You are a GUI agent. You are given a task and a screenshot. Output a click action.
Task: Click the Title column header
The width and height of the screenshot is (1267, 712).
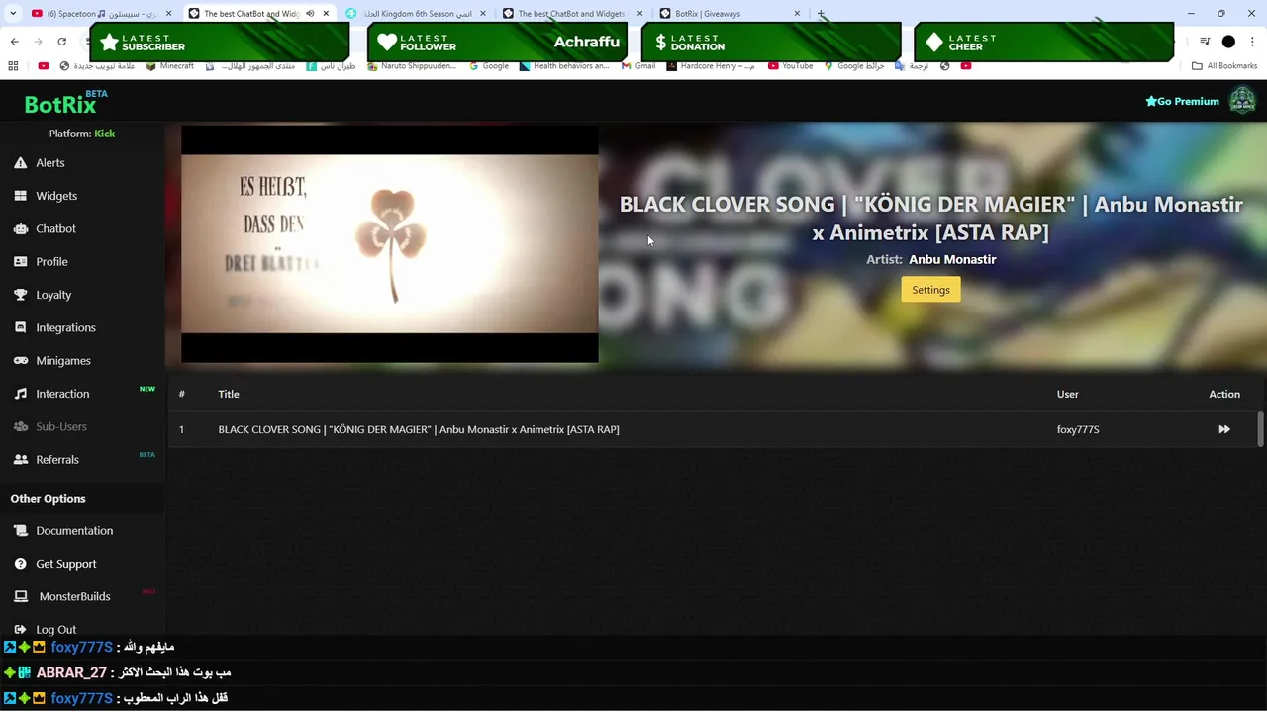point(229,394)
